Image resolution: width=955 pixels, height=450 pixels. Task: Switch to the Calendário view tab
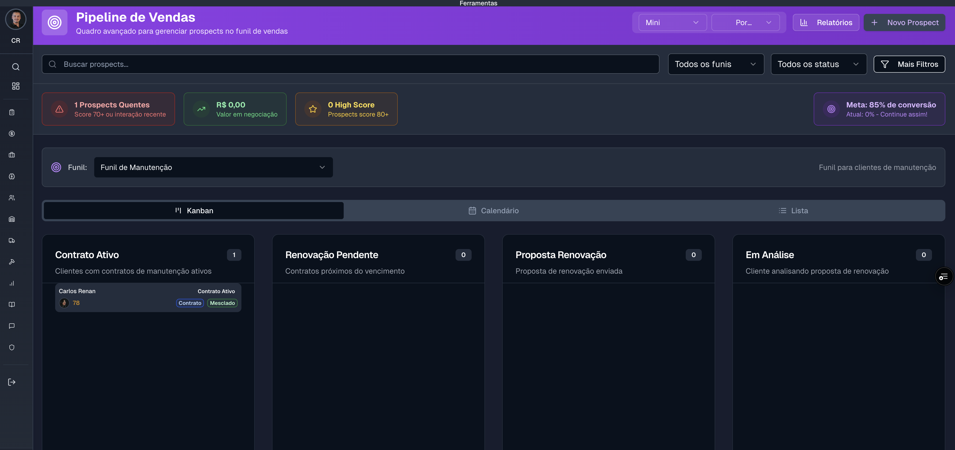tap(494, 211)
